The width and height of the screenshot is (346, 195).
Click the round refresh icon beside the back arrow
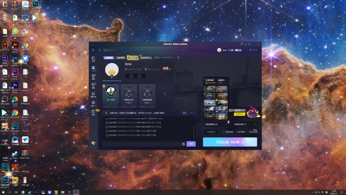pyautogui.click(x=99, y=50)
